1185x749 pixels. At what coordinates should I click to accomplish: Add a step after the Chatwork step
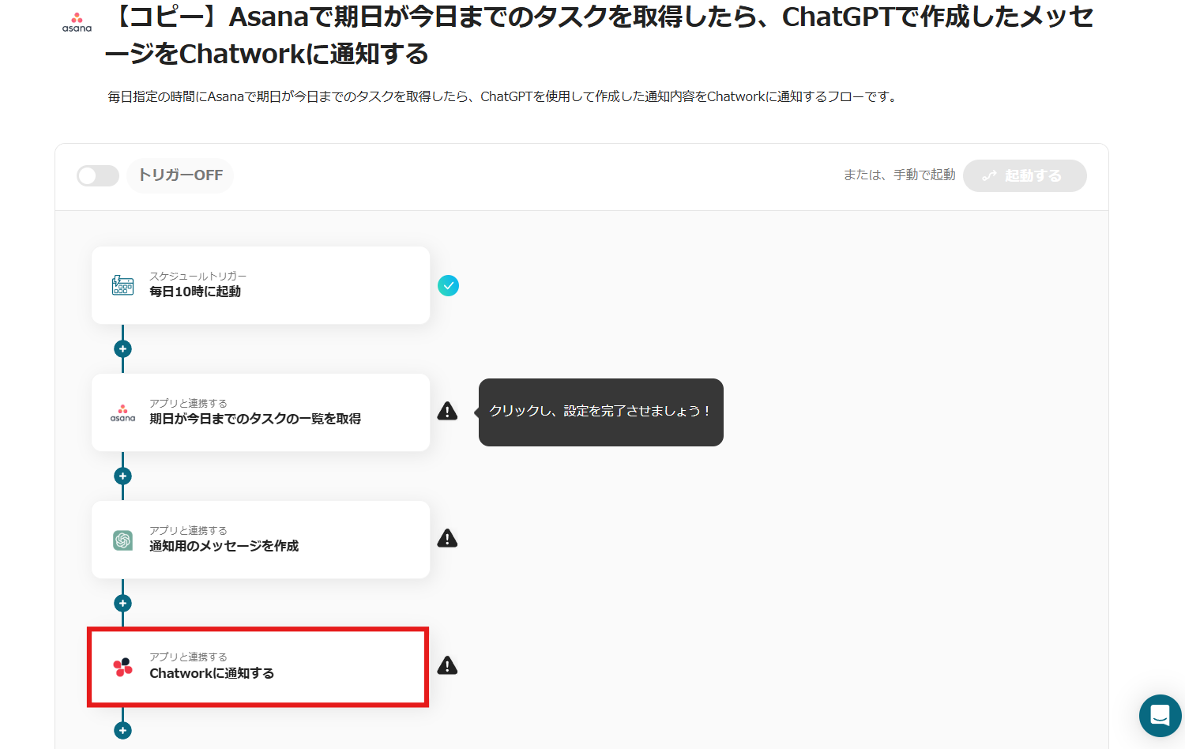click(122, 730)
